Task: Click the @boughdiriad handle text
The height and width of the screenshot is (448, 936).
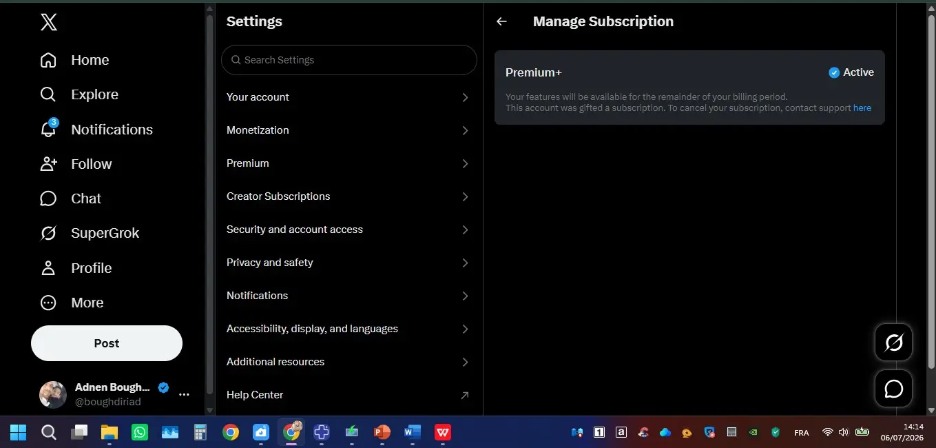Action: (x=108, y=401)
